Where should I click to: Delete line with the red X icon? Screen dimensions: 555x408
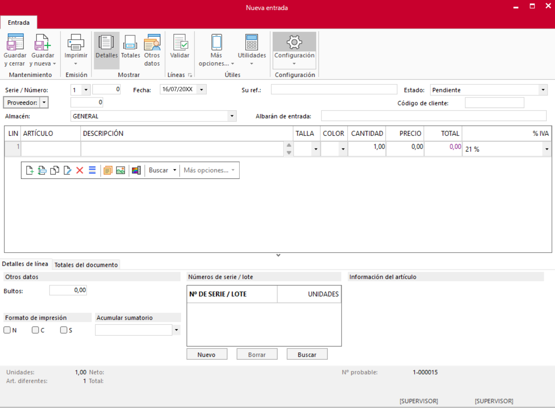(80, 170)
